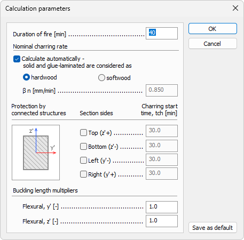
Task: Click the cross-section diagram image
Action: 36,153
